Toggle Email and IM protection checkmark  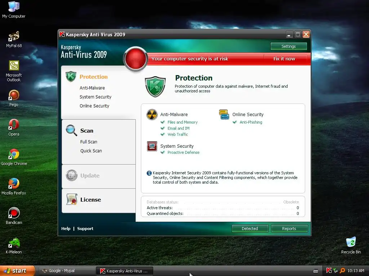[x=163, y=128]
